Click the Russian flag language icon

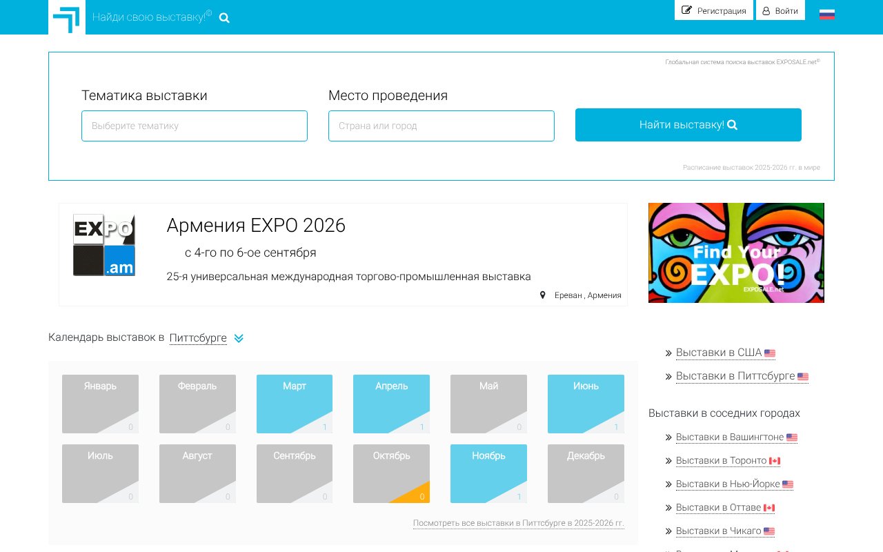826,13
